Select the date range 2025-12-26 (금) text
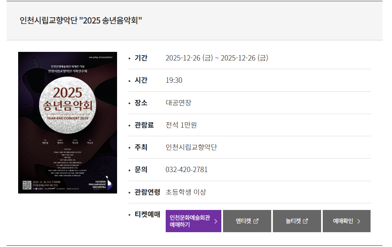 [217, 58]
